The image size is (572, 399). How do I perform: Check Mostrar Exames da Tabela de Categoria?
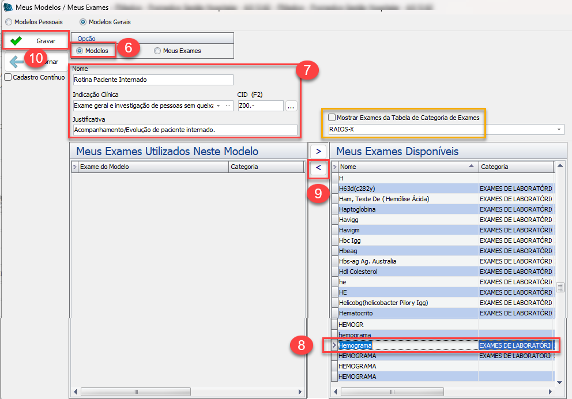coord(332,118)
